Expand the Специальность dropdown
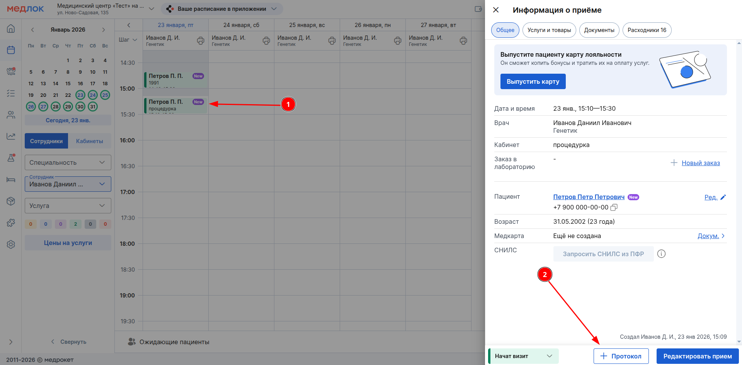This screenshot has width=742, height=365. (x=68, y=162)
